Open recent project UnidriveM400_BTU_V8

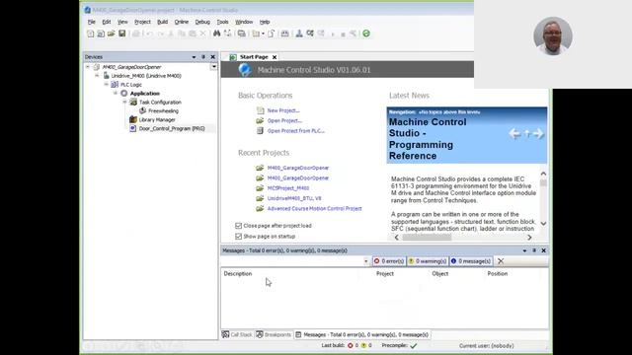pos(294,198)
